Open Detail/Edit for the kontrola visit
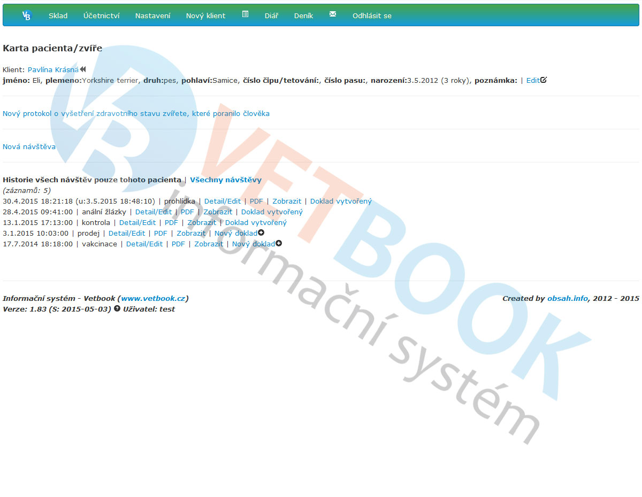Image resolution: width=642 pixels, height=497 pixels. (x=137, y=222)
